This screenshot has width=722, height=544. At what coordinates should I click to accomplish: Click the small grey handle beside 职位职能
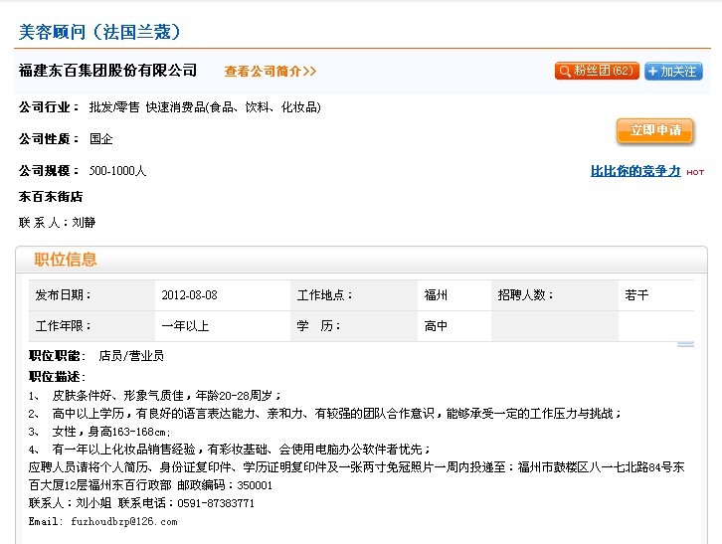[685, 345]
